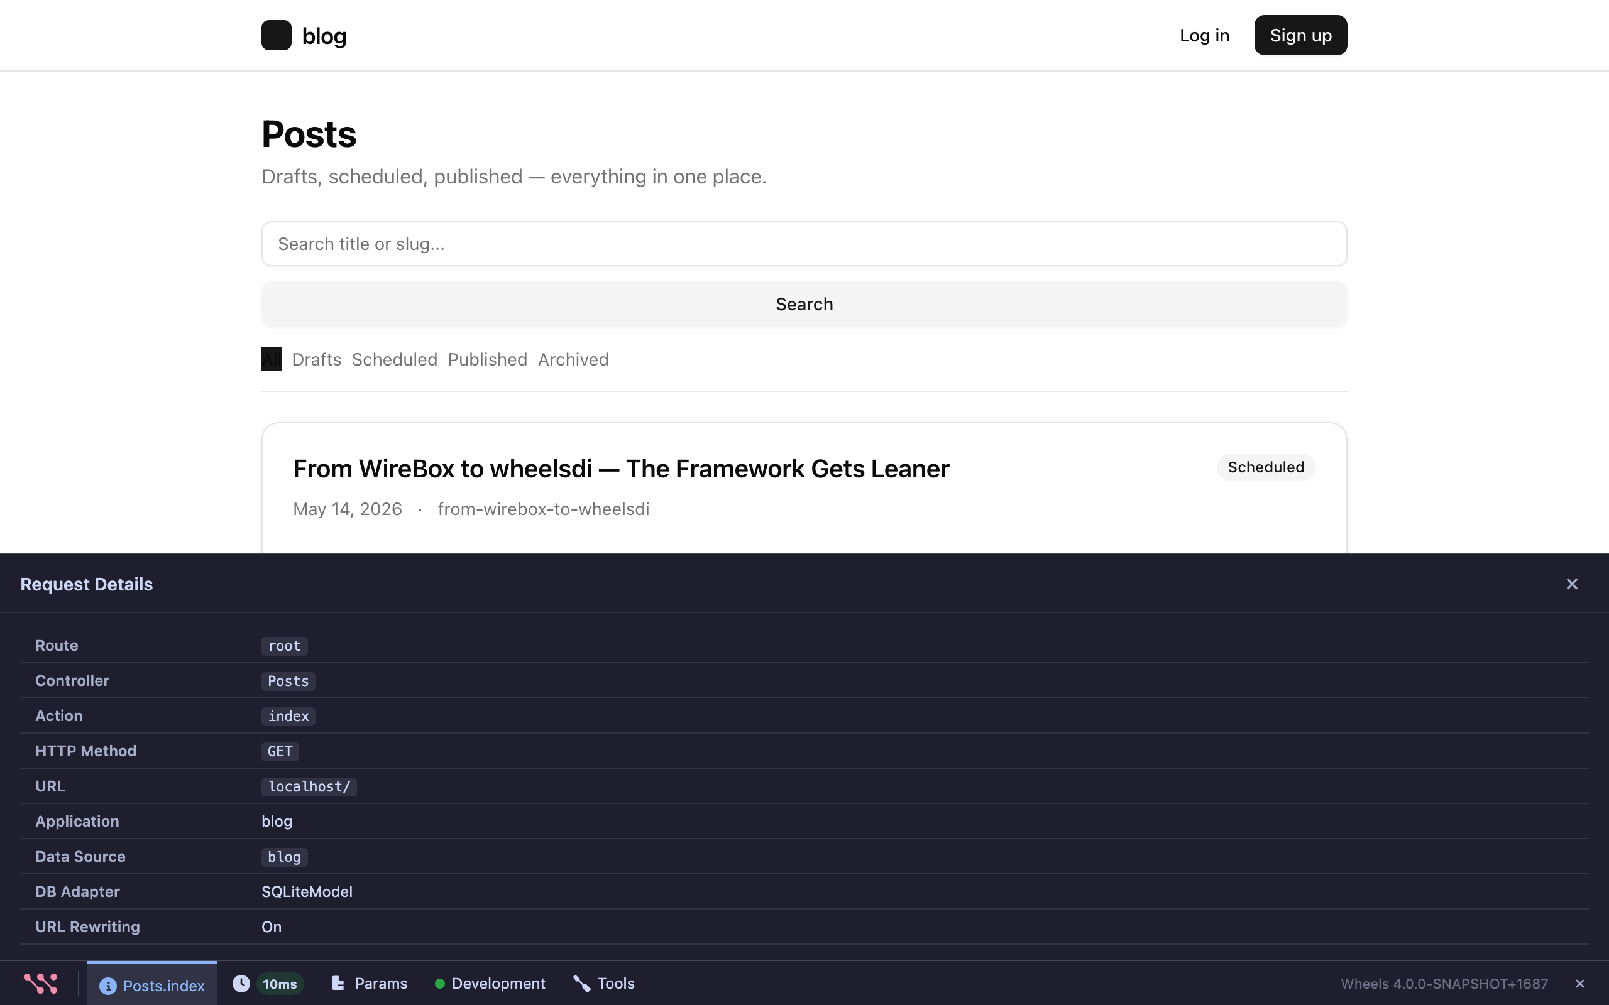Click the Wheels logo in debug bar
The width and height of the screenshot is (1609, 1005).
(x=41, y=983)
